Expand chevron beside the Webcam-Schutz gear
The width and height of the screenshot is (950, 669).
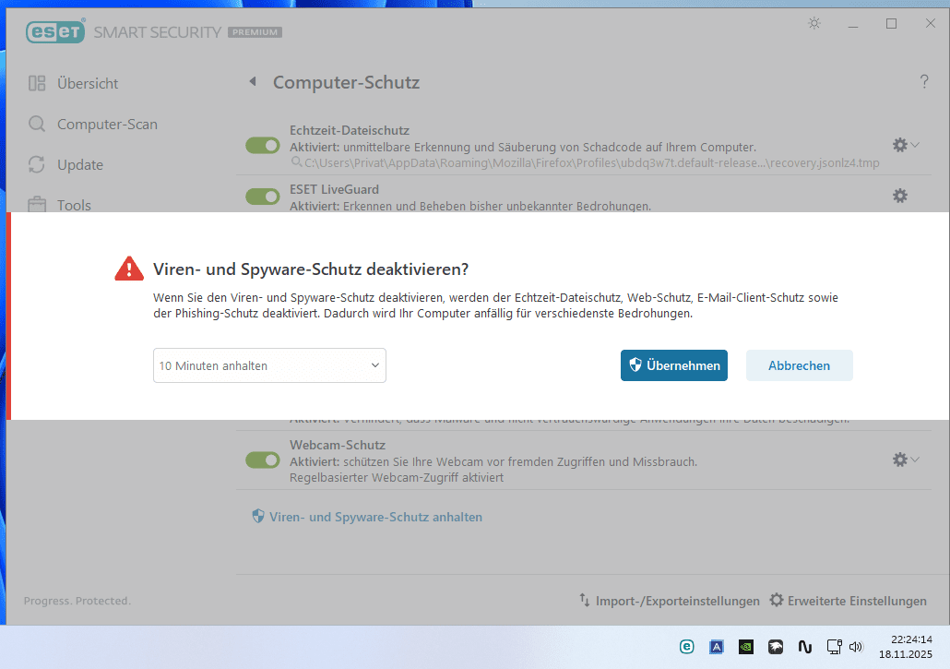(x=915, y=460)
